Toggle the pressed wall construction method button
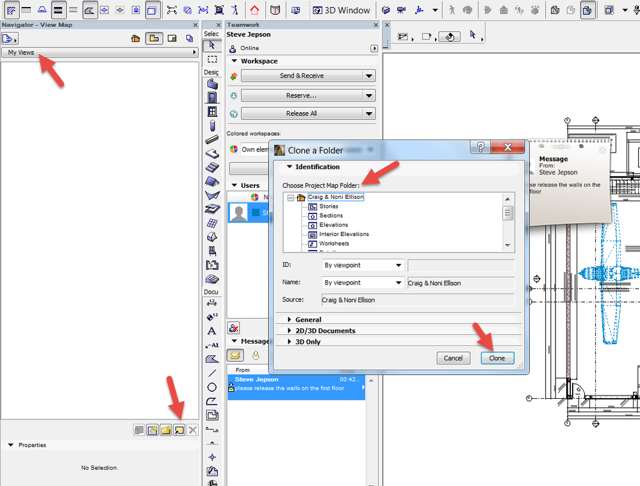Image resolution: width=640 pixels, height=486 pixels. pyautogui.click(x=58, y=10)
